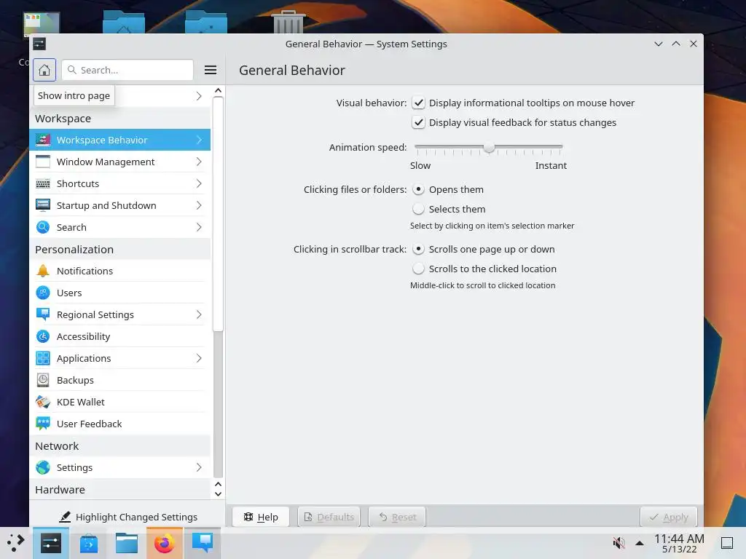746x559 pixels.
Task: Expand Workspace Behavior chevron
Action: tap(199, 140)
